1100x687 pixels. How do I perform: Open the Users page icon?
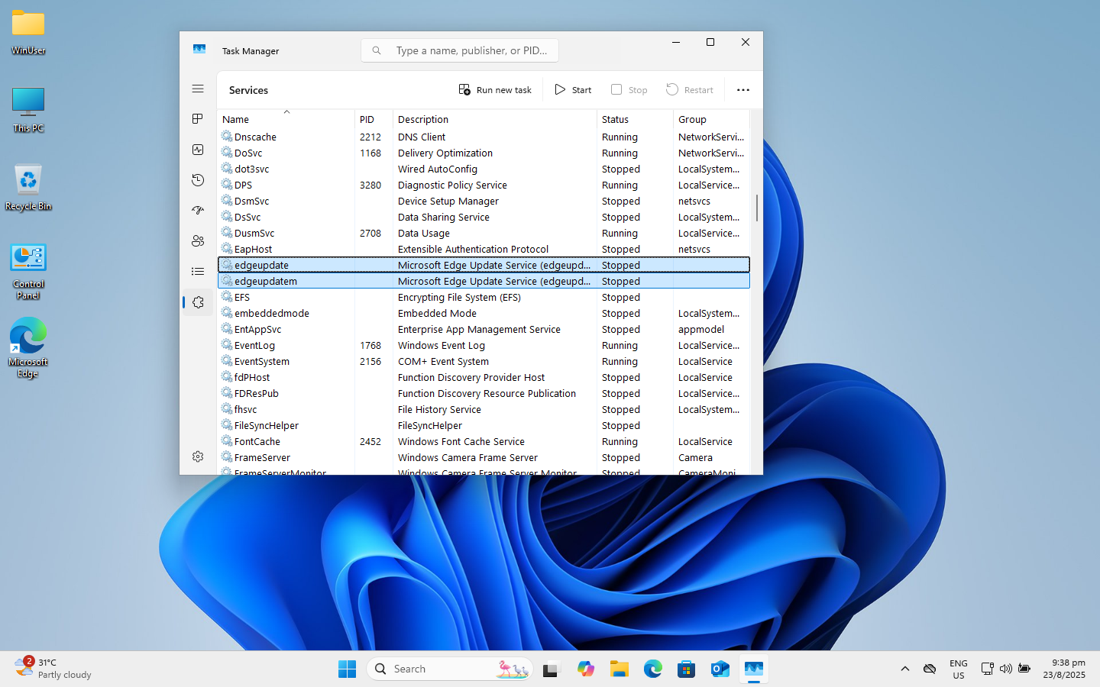198,241
